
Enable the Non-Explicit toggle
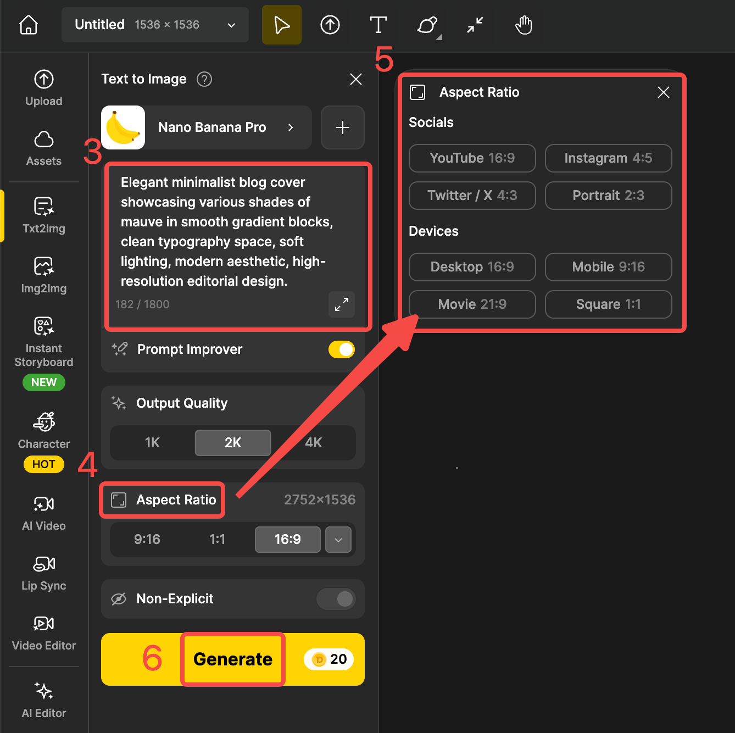(336, 599)
